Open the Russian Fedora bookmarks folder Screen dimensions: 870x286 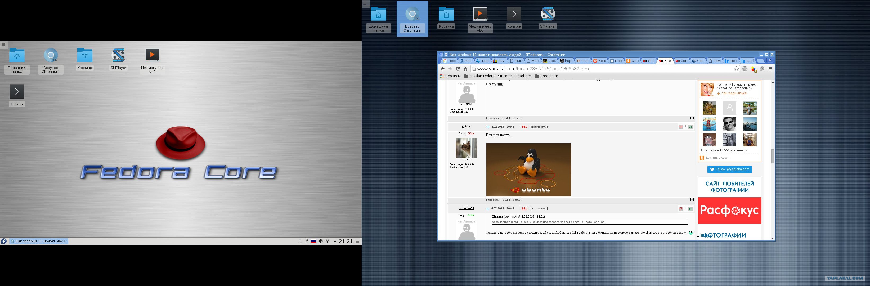point(479,76)
